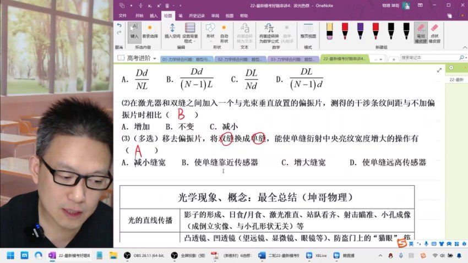Viewport: 468px width, 263px height.
Task: Pick the second black pen
Action: (406, 31)
